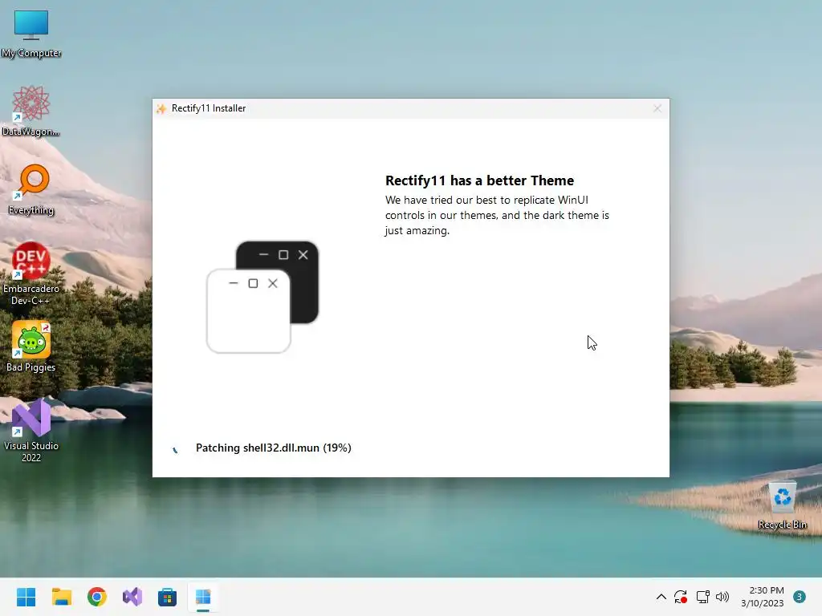Open Microsoft Store from the taskbar
This screenshot has width=822, height=616.
[168, 597]
